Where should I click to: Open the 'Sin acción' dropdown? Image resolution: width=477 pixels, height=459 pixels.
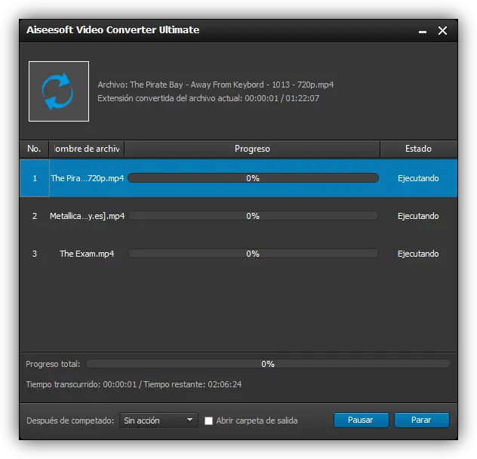pyautogui.click(x=158, y=420)
